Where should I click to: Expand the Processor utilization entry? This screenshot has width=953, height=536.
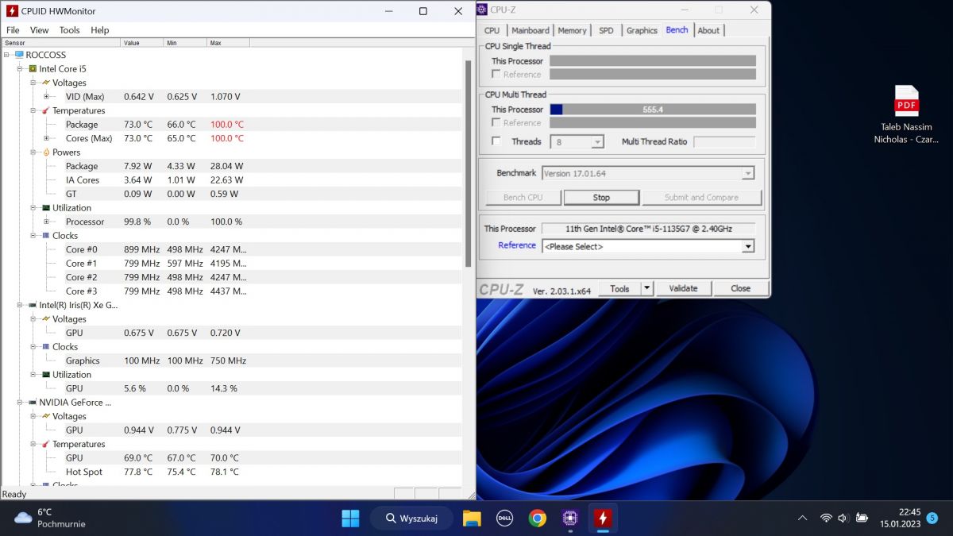click(47, 222)
